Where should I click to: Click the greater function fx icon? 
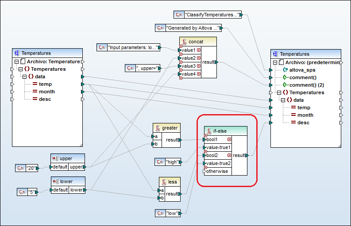pyautogui.click(x=158, y=128)
